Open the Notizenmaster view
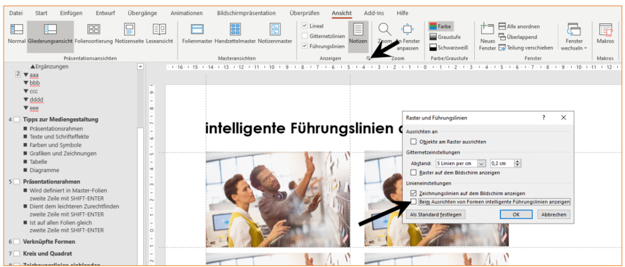Screen dimensions: 625x267 tap(275, 34)
